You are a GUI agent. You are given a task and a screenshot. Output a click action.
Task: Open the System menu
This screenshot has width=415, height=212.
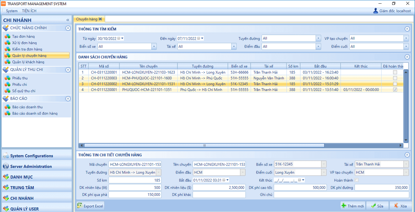pos(12,11)
